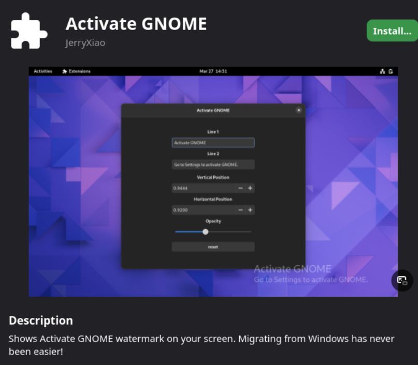Click the network icon in the top bar
Screen dimensions: 418x365
point(382,71)
